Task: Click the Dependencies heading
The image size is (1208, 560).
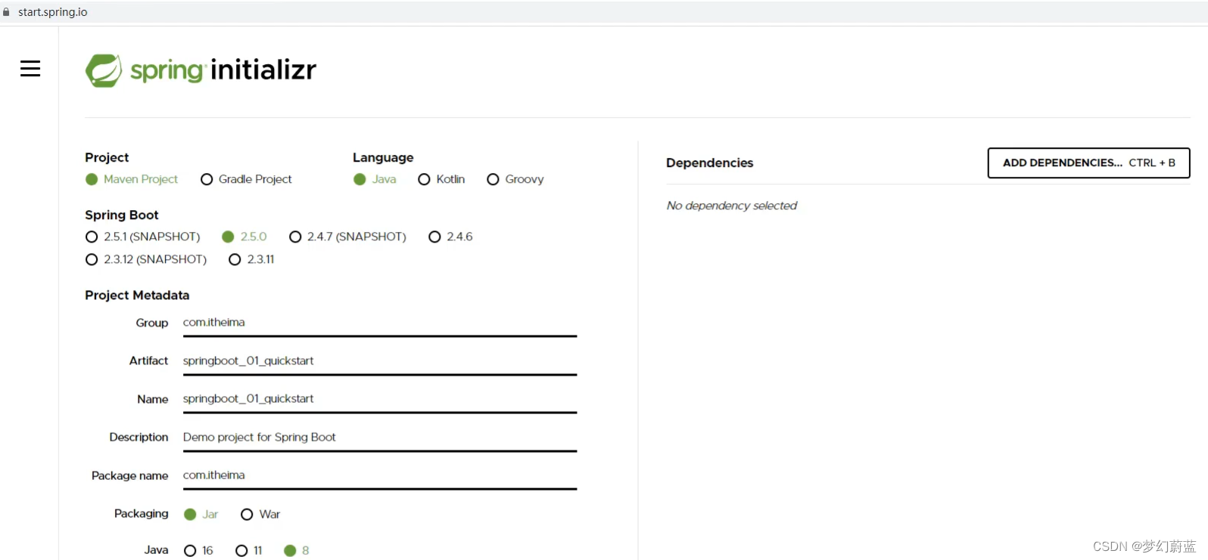Action: coord(709,162)
